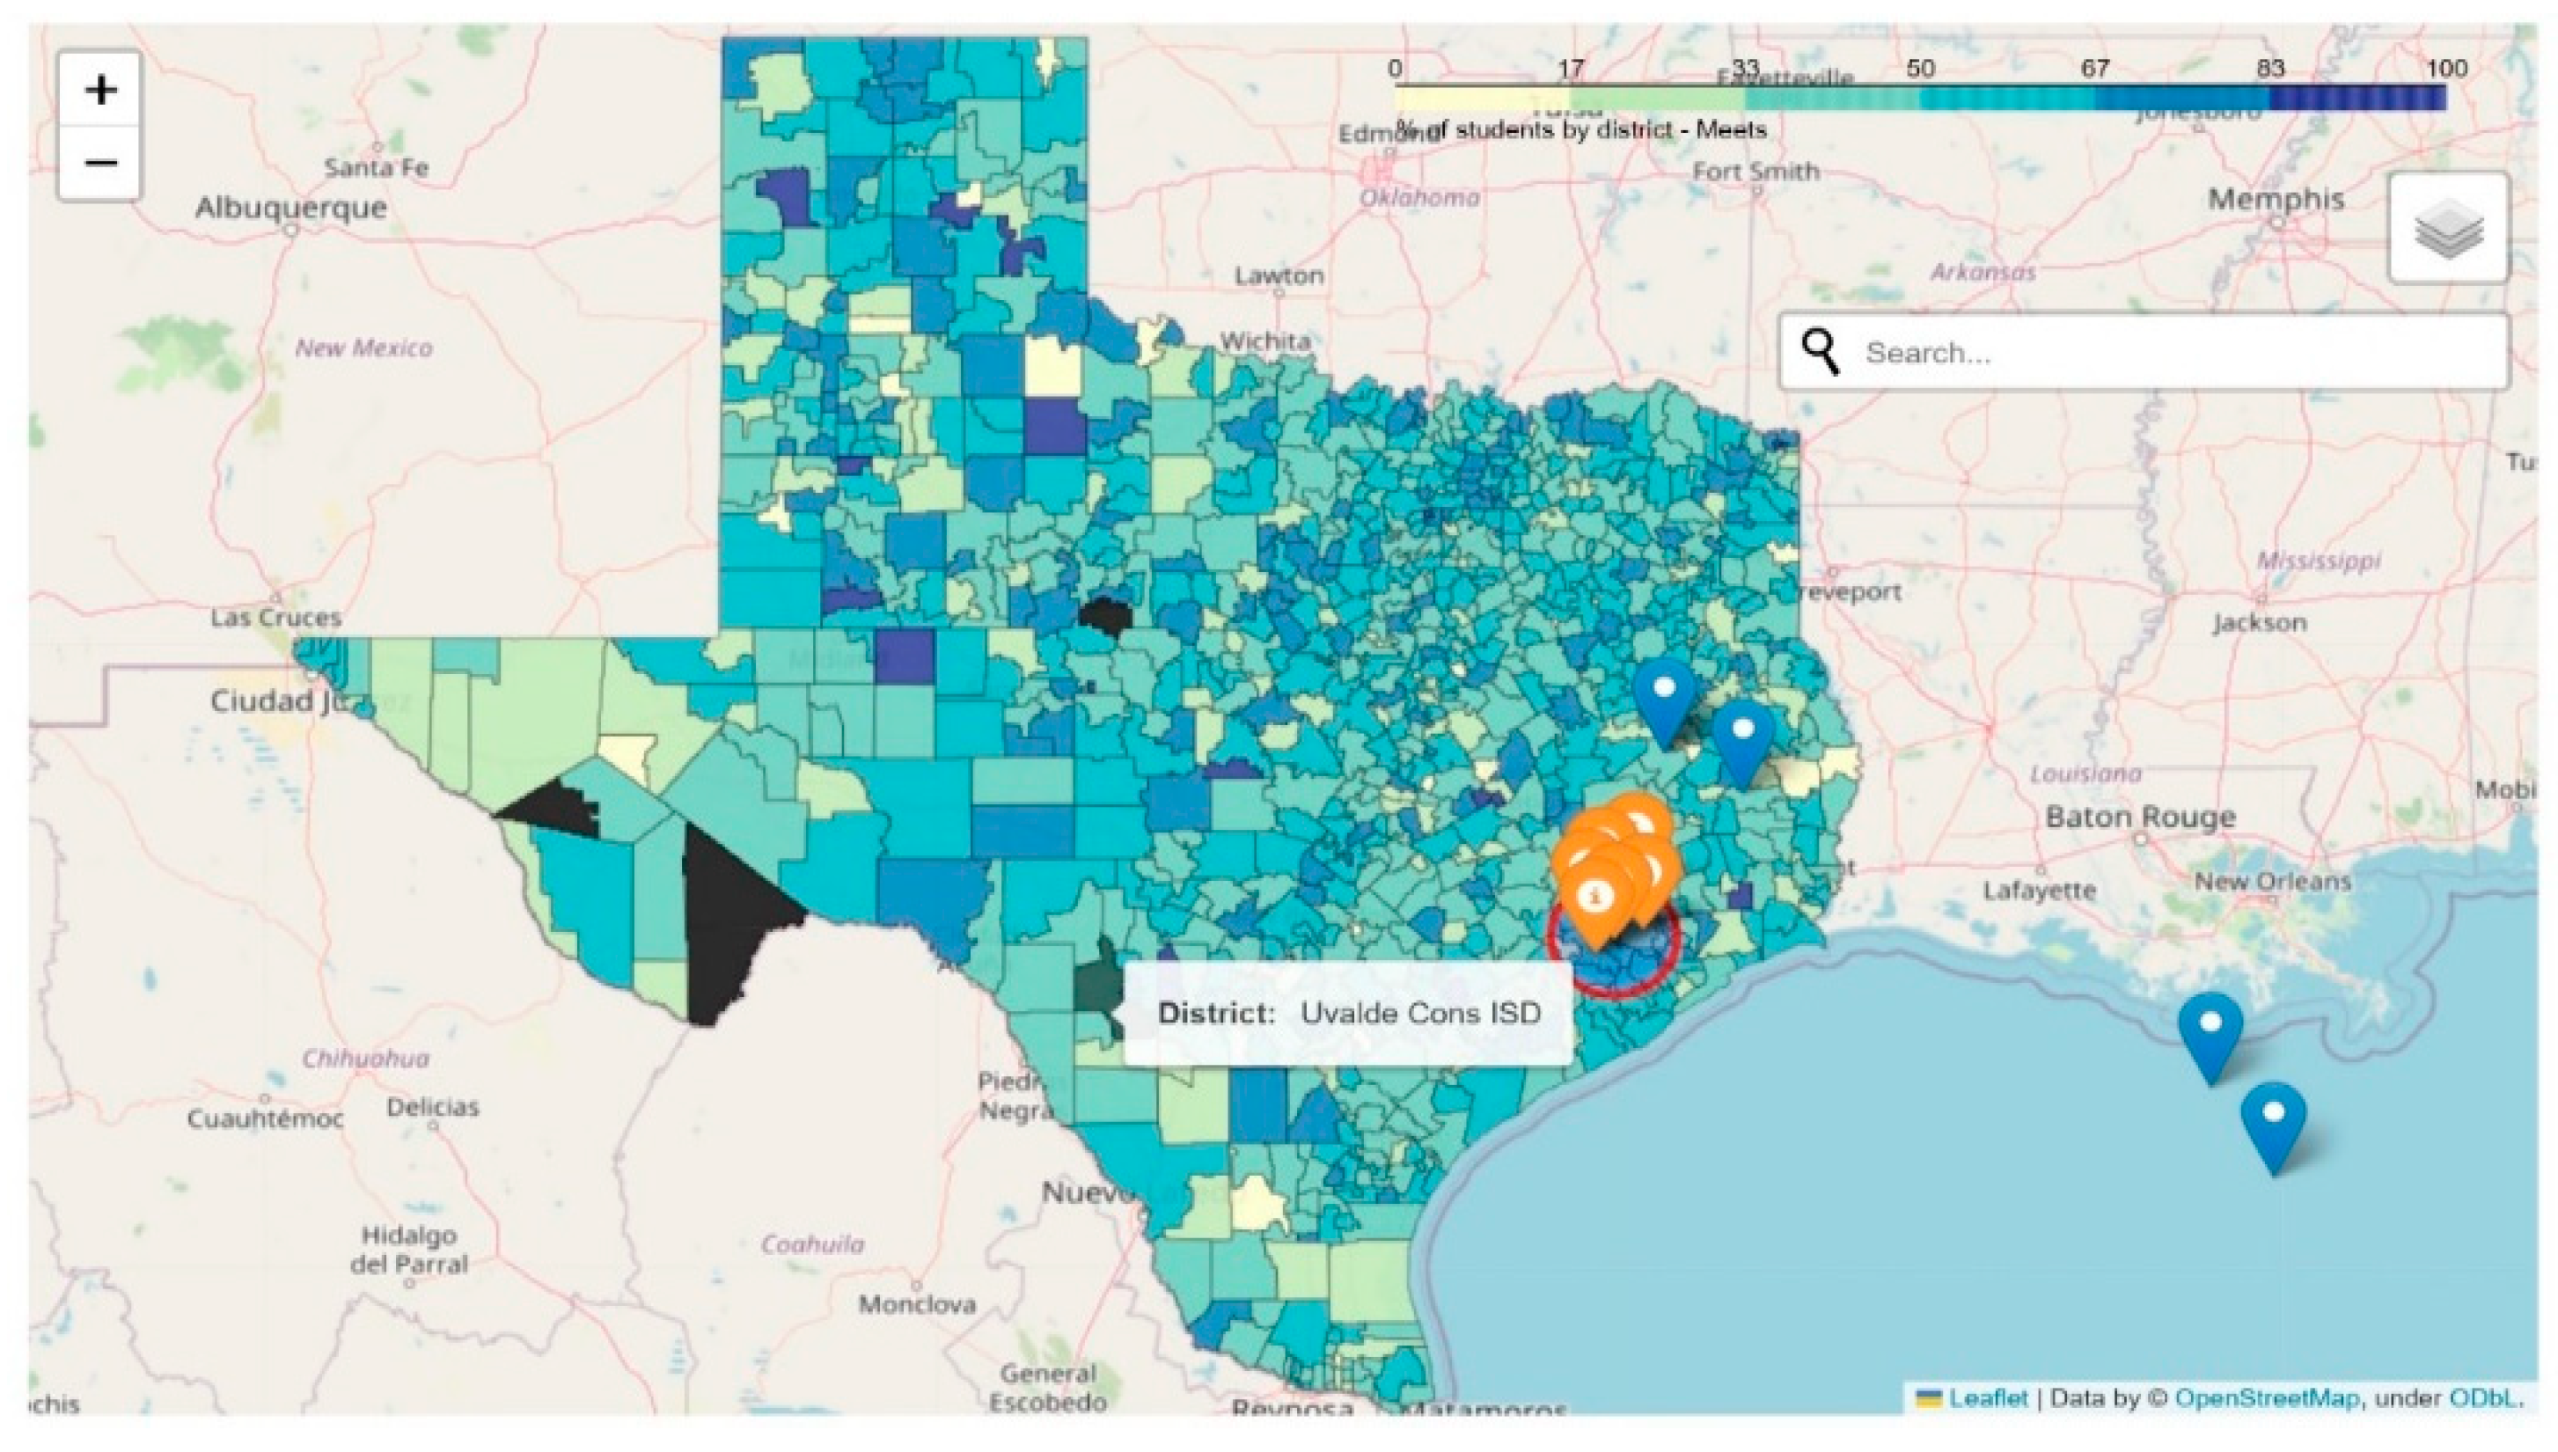Click the pale yellow legend swatch (0-17)

click(1481, 98)
